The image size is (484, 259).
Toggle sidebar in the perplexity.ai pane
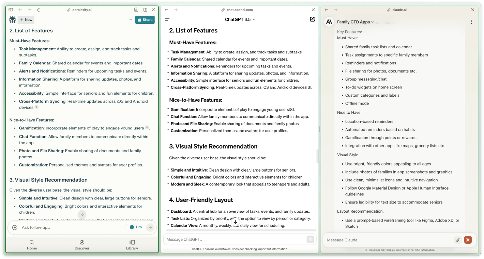[11, 10]
